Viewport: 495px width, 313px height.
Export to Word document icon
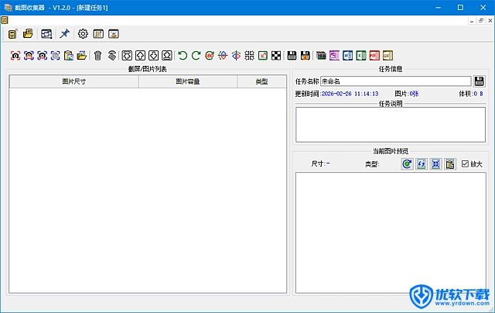tap(347, 55)
